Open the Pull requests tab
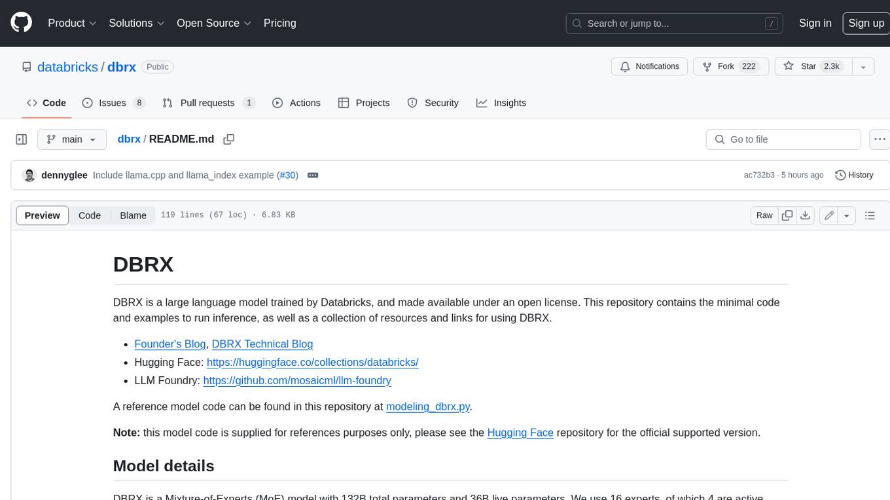890x500 pixels. tap(208, 103)
